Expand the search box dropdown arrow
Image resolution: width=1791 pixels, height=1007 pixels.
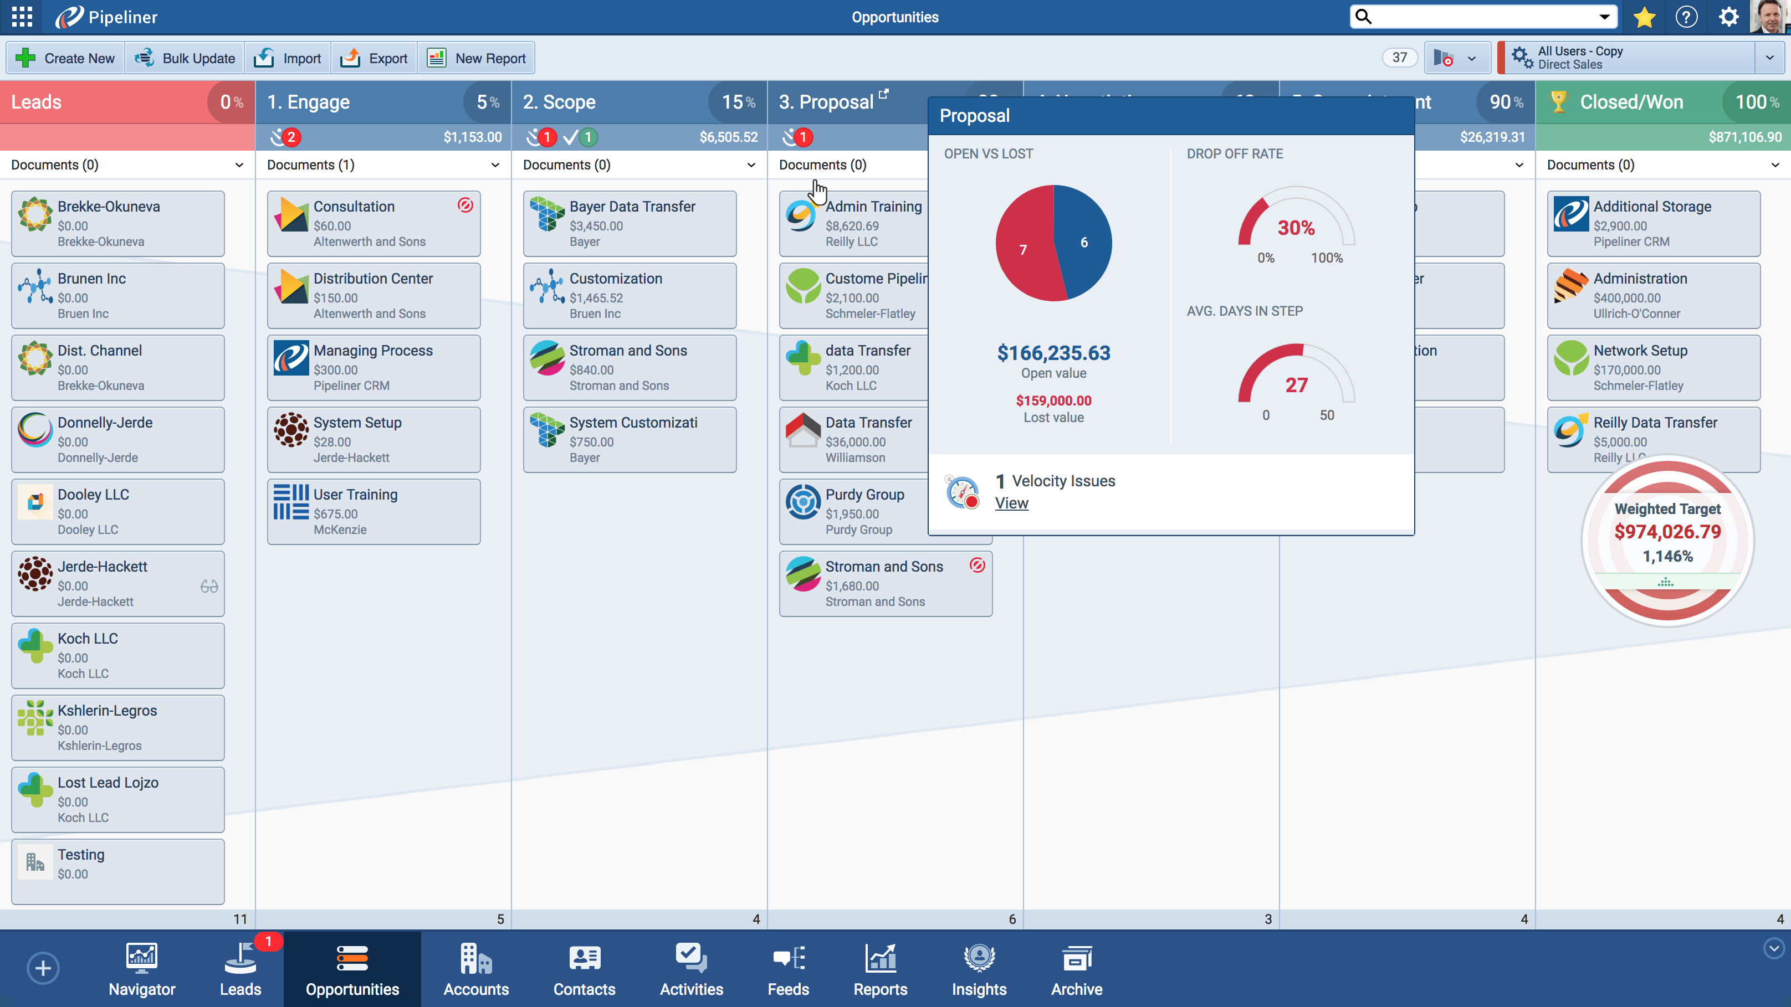(x=1605, y=17)
